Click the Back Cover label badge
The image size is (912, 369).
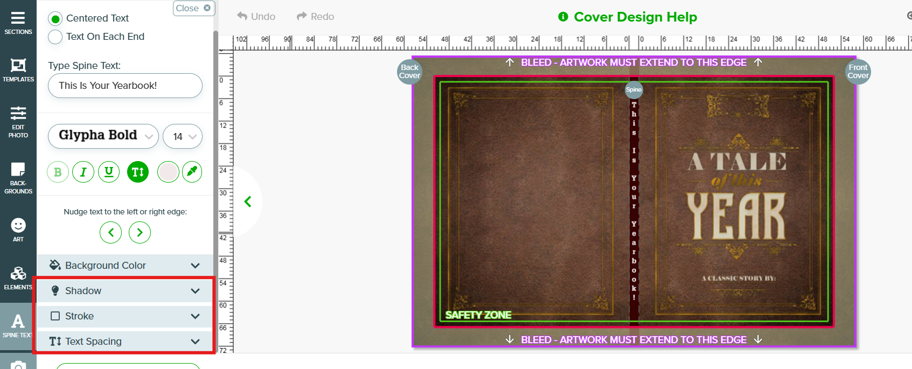coord(409,71)
